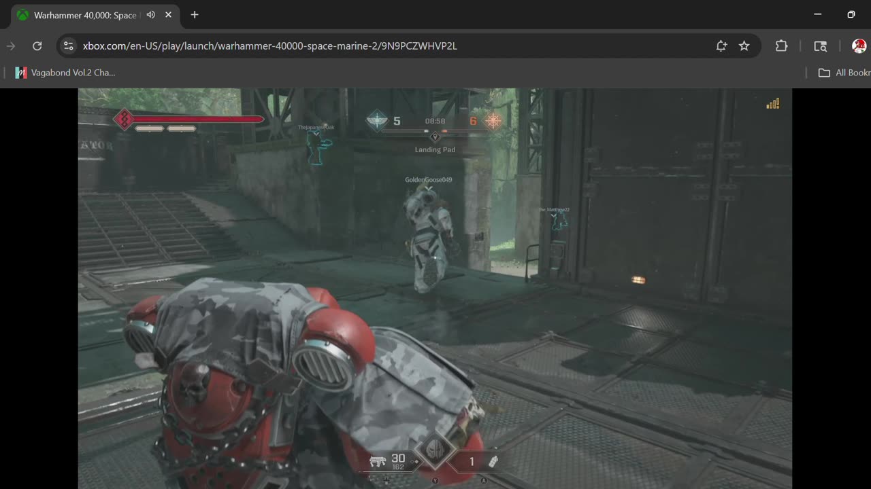Minimize the browser window

(x=818, y=15)
